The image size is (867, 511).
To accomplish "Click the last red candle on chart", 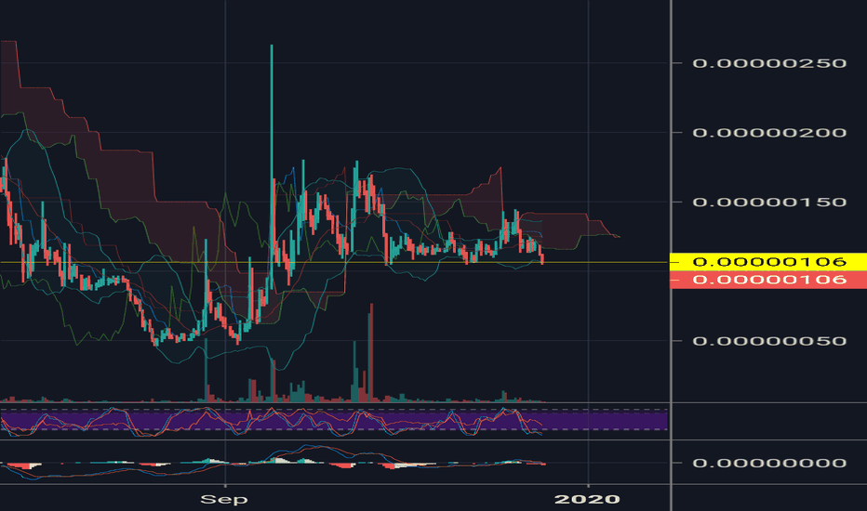I will pyautogui.click(x=541, y=258).
